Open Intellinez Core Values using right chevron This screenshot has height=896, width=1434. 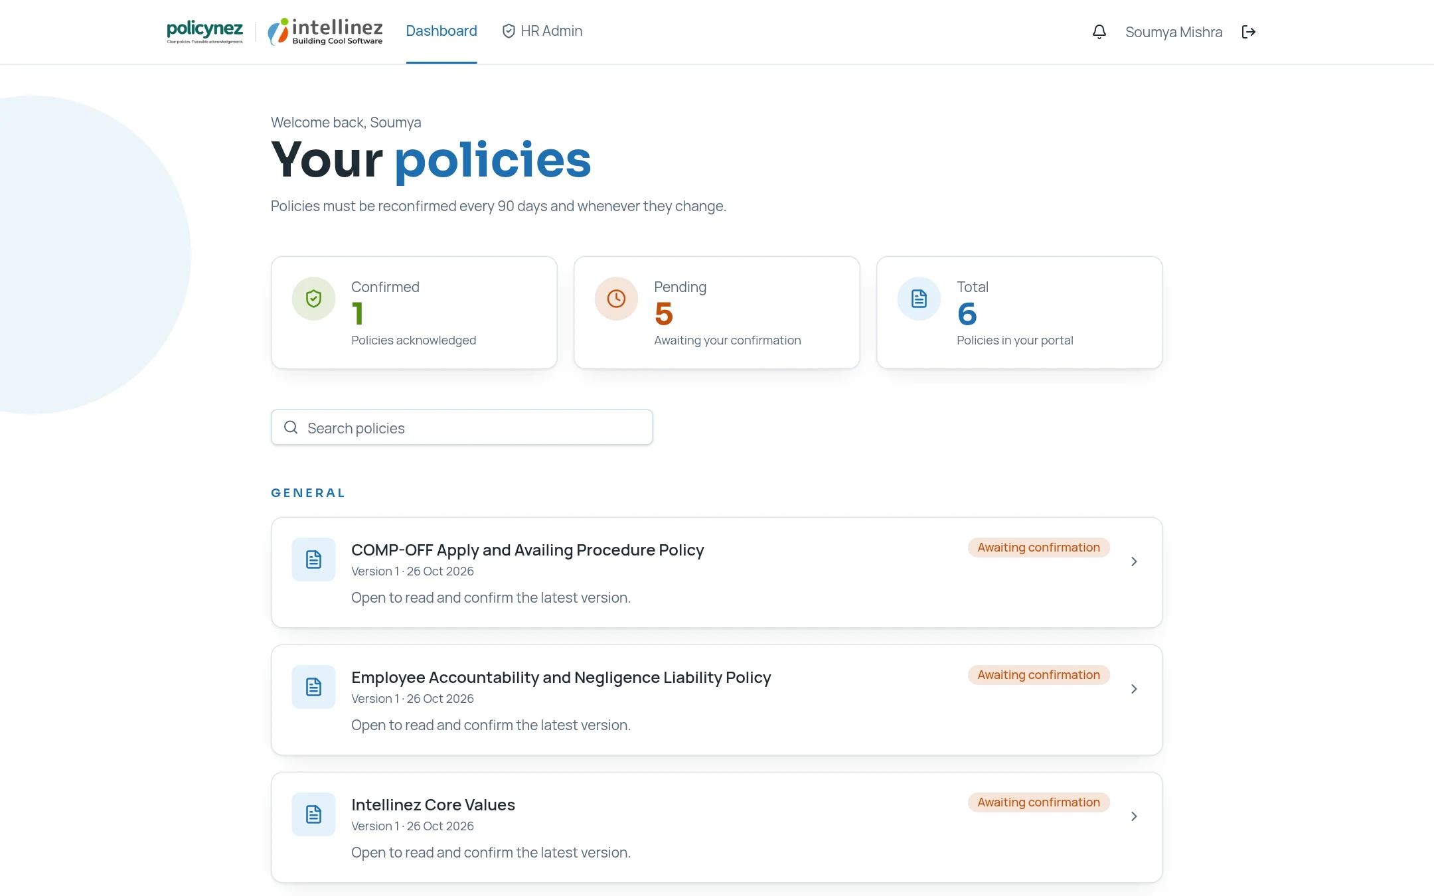(x=1134, y=816)
